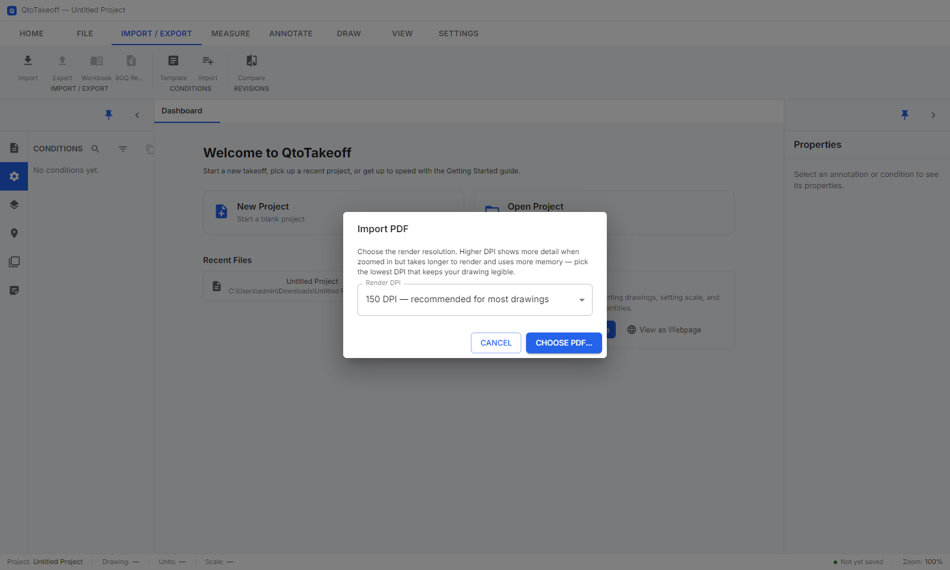Screen dimensions: 950x570
Task: Open the notes sidebar icon
Action: (14, 290)
